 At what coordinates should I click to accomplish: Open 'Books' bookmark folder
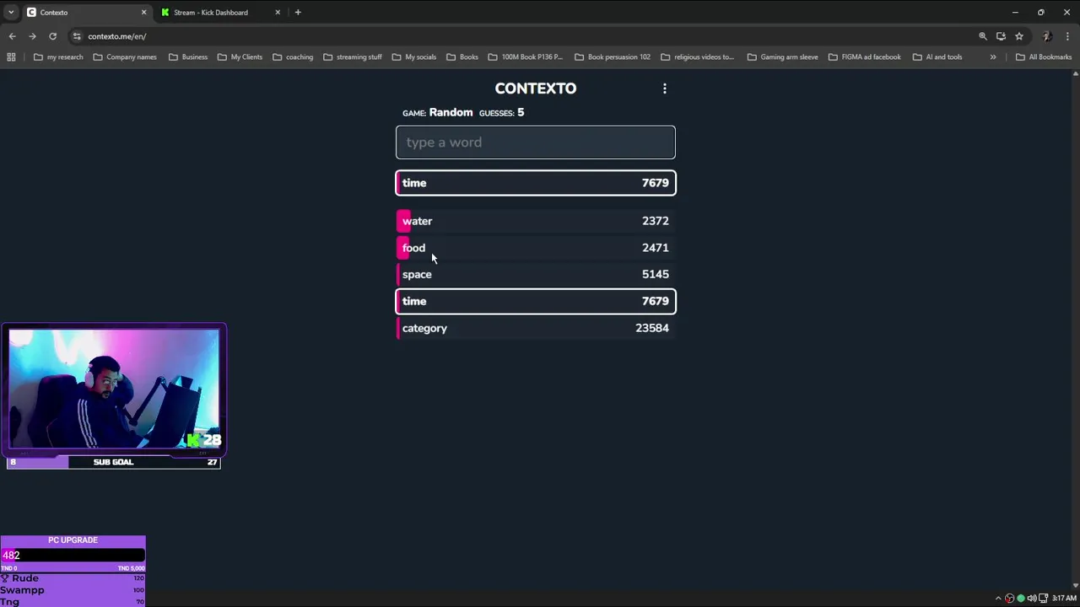462,57
